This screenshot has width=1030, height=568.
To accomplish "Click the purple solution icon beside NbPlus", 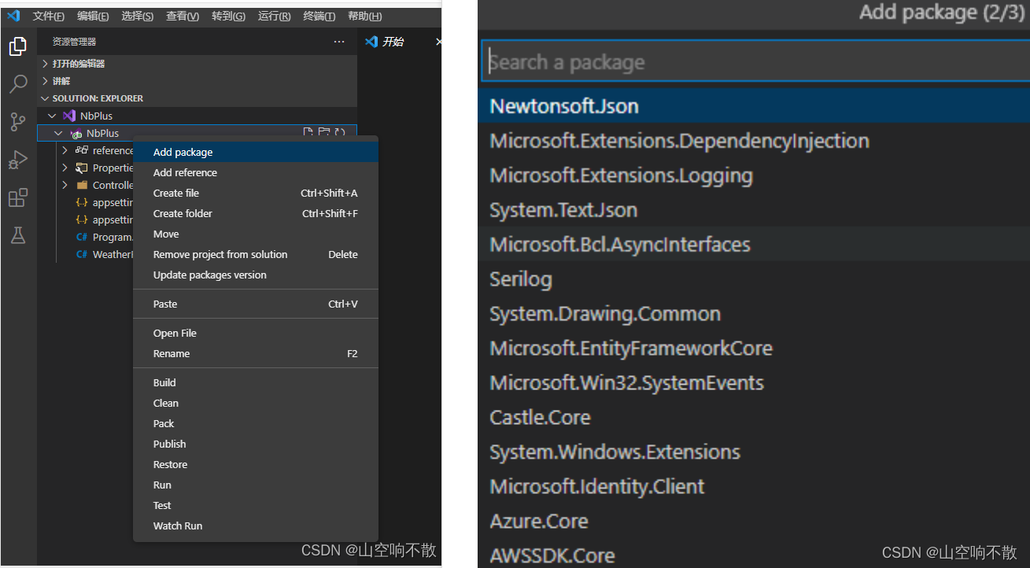I will click(69, 116).
